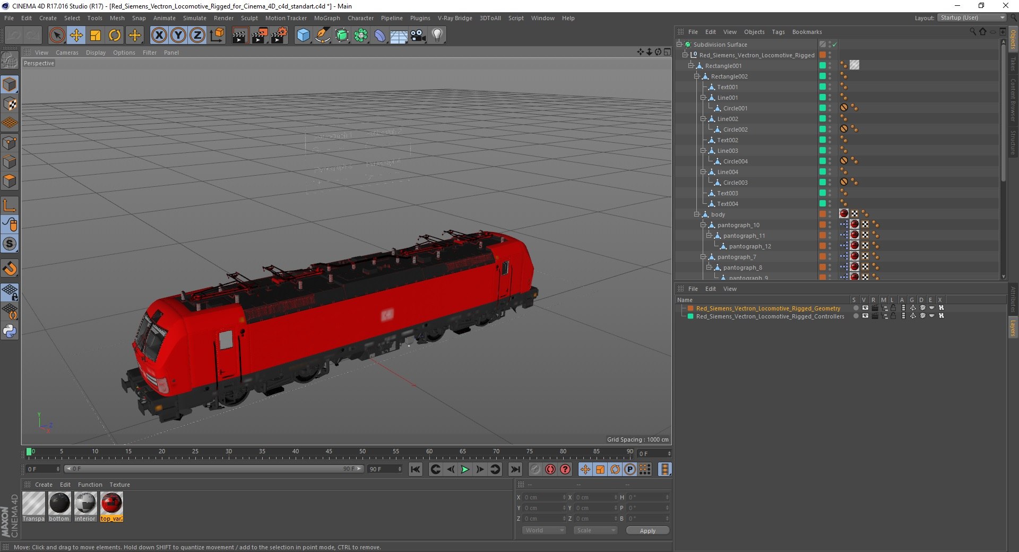Select the Move tool in top toolbar

click(x=76, y=36)
